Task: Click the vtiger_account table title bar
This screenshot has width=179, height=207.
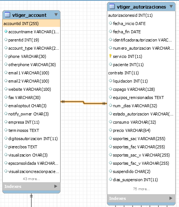Action: 31,15
